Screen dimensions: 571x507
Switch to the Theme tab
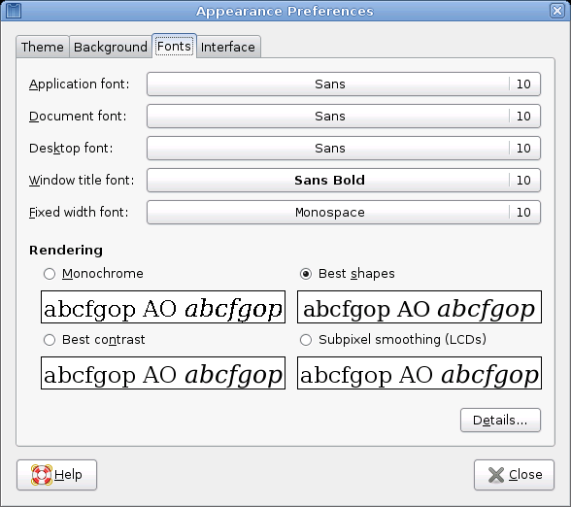tap(43, 47)
